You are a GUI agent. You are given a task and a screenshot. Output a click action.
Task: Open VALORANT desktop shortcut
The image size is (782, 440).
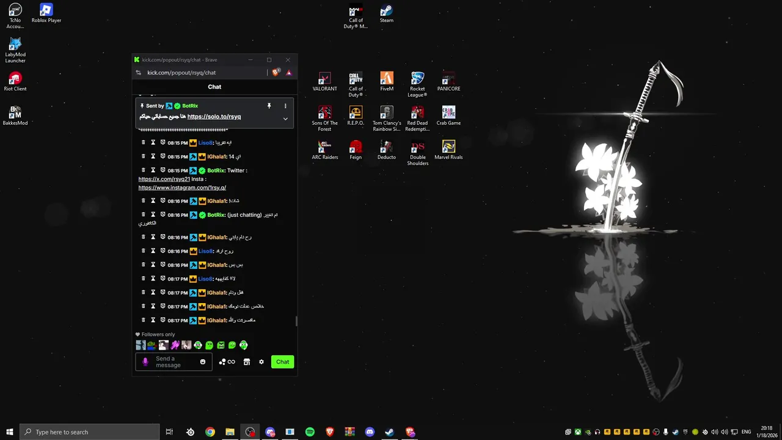click(324, 82)
